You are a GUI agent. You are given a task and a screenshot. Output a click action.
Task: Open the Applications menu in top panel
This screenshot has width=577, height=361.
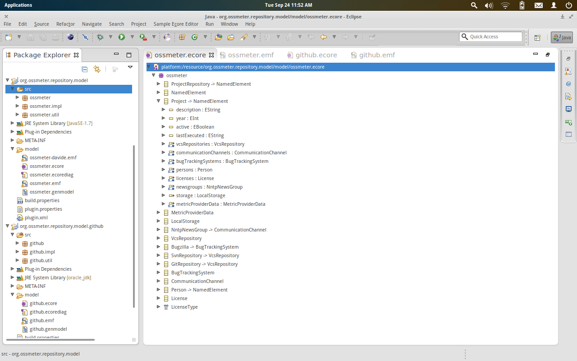18,5
